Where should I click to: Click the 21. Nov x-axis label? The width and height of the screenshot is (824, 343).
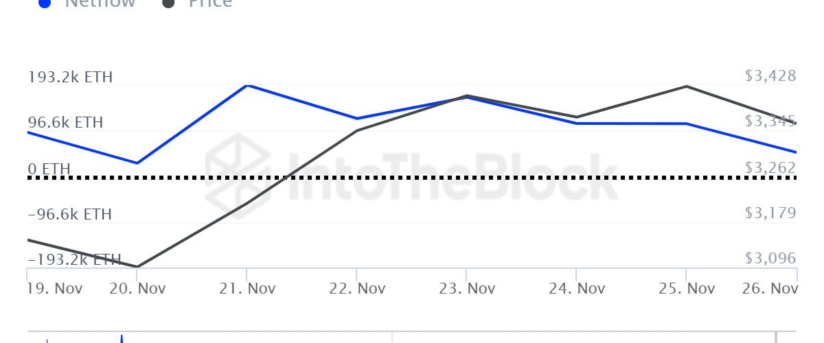[x=247, y=289]
